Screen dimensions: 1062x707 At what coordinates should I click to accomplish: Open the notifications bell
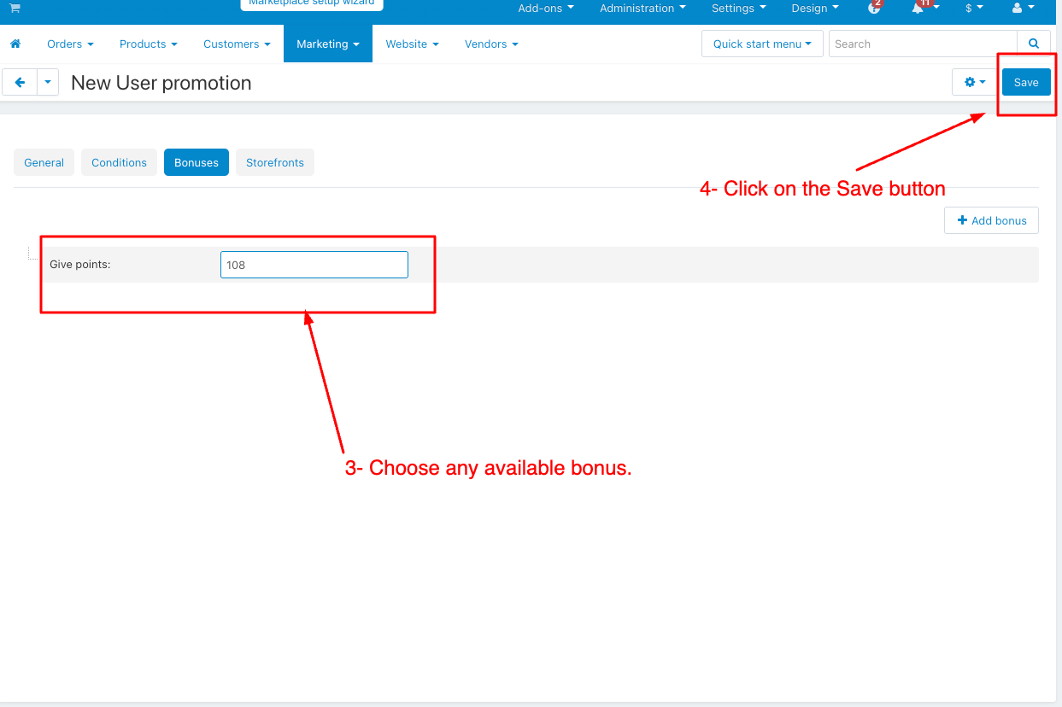point(919,9)
